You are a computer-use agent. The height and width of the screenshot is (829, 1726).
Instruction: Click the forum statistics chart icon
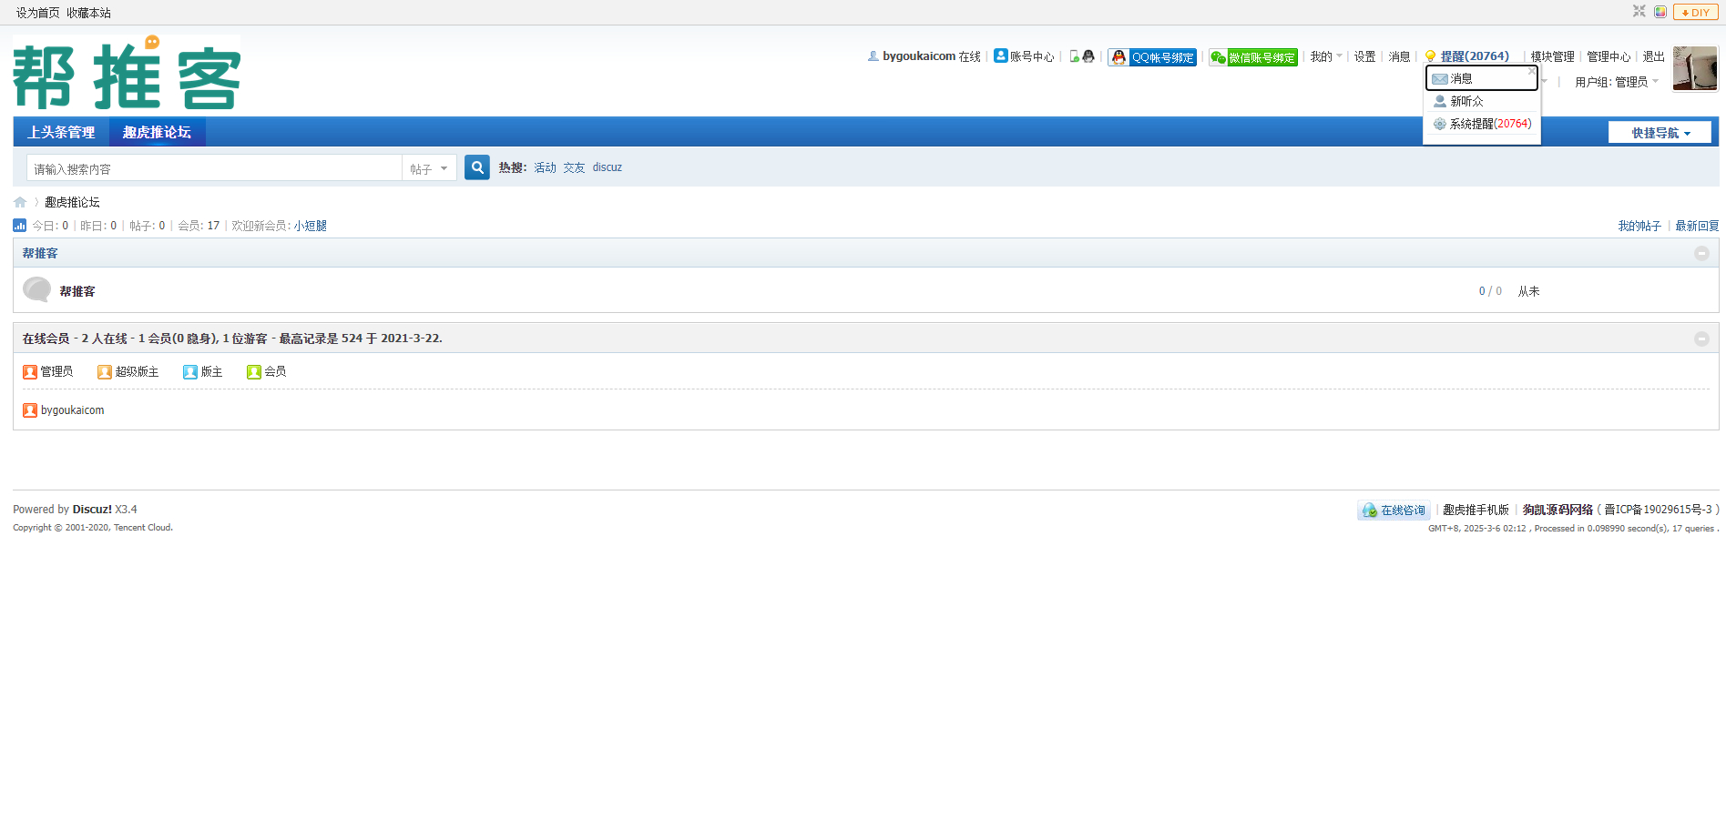click(20, 226)
